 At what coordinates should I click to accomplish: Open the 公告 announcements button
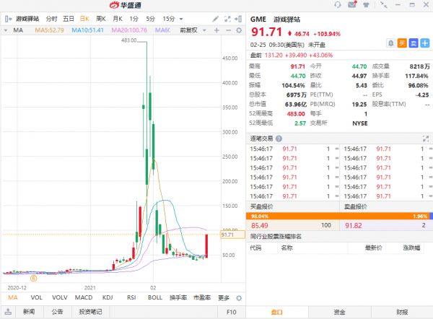click(58, 312)
